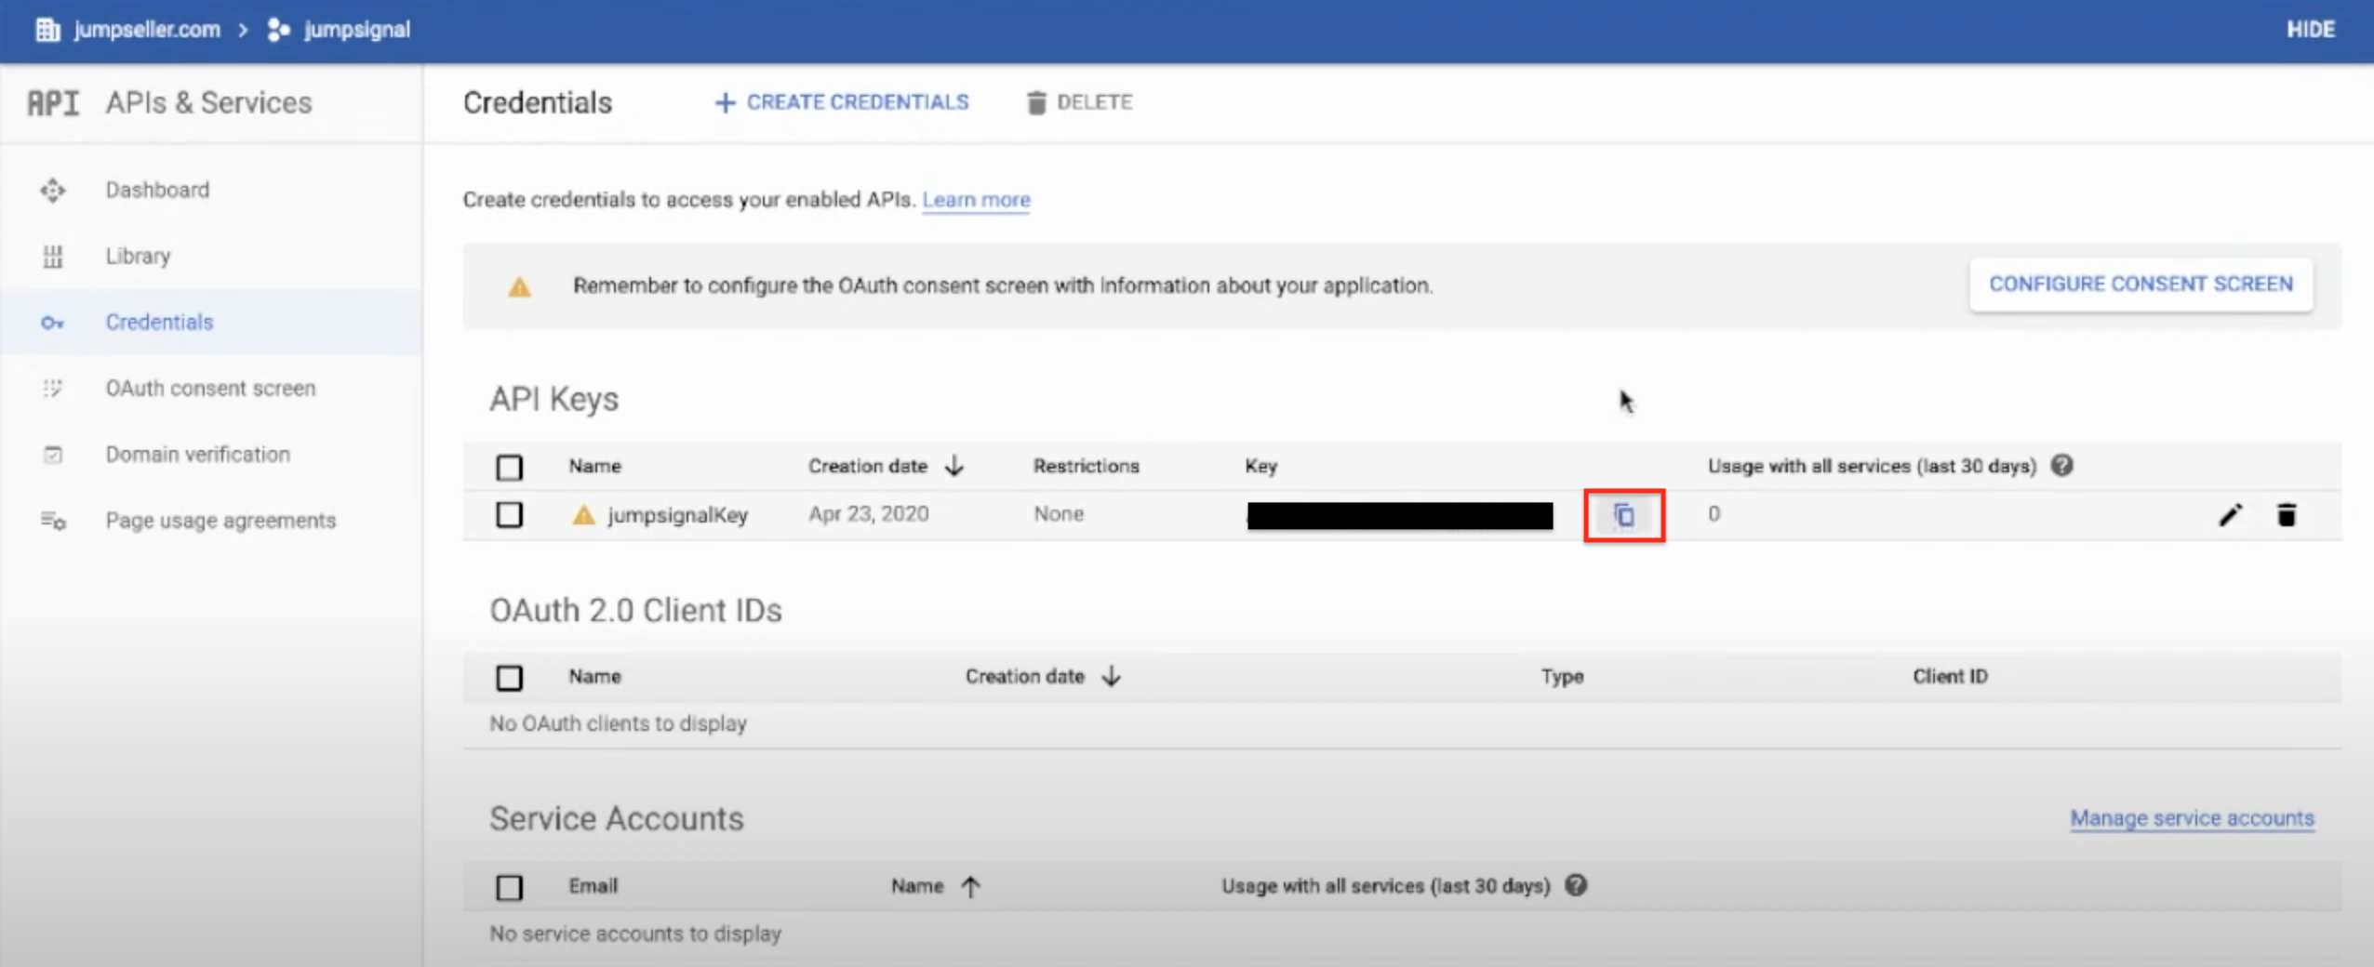The width and height of the screenshot is (2374, 967).
Task: Click the organization building icon by jumpseller.com
Action: point(47,30)
